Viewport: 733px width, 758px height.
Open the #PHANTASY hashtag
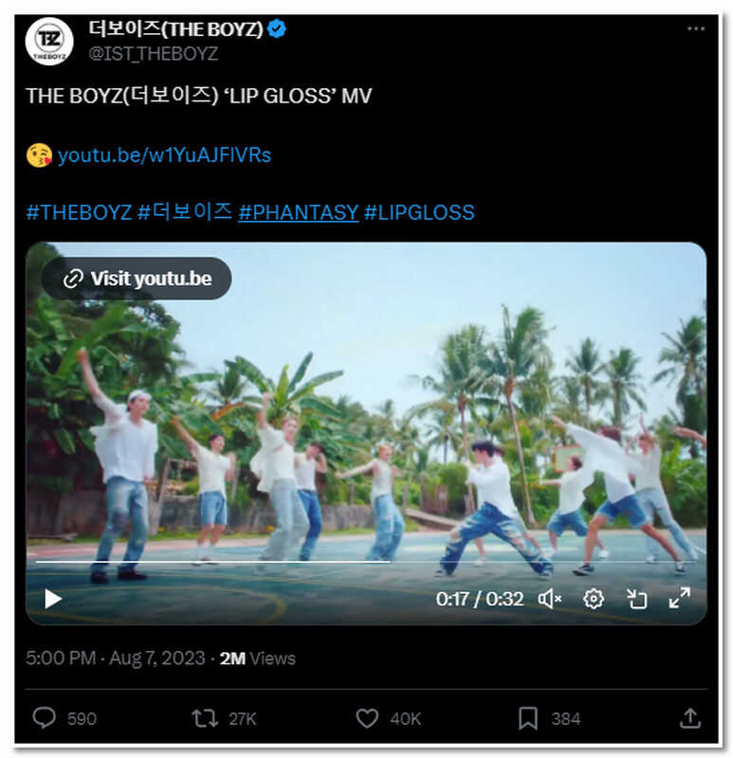click(298, 212)
